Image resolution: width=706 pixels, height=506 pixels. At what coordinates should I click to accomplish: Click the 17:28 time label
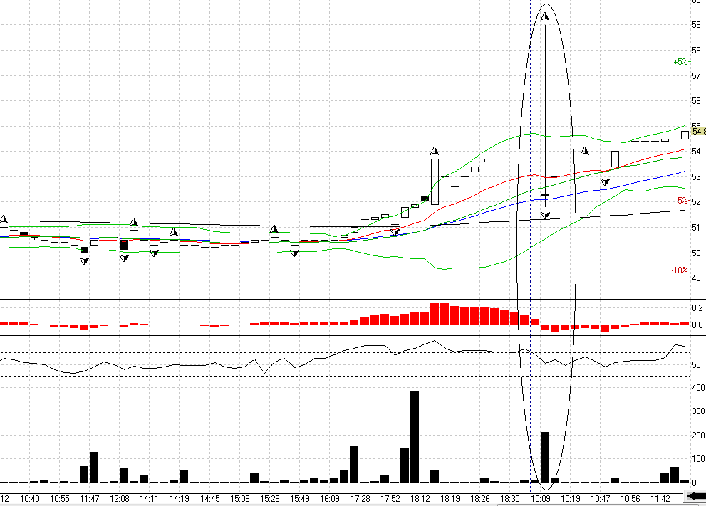click(x=360, y=498)
